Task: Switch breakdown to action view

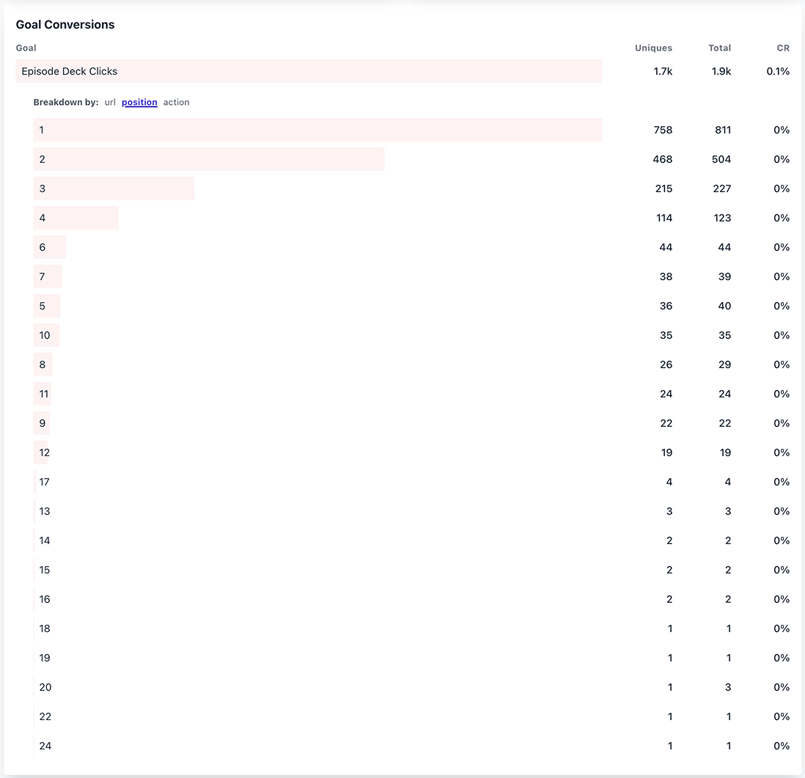Action: (x=176, y=102)
